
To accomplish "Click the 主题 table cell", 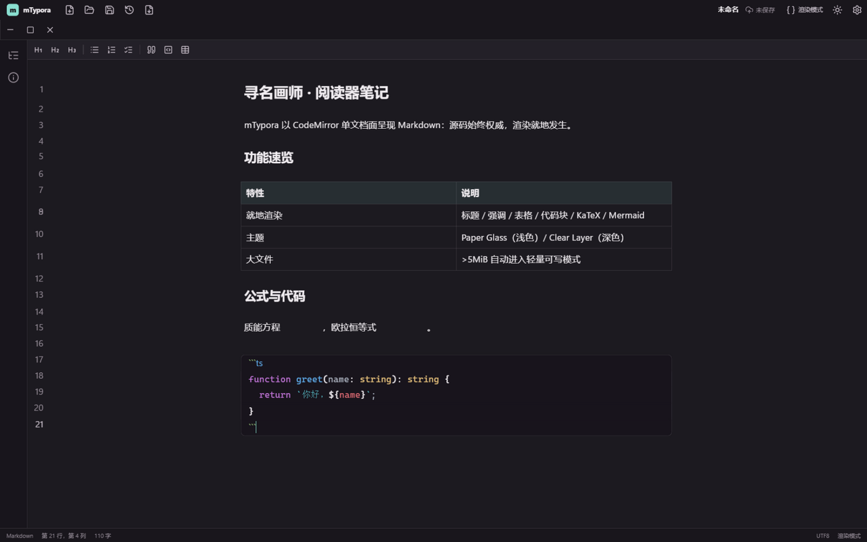I will (349, 238).
